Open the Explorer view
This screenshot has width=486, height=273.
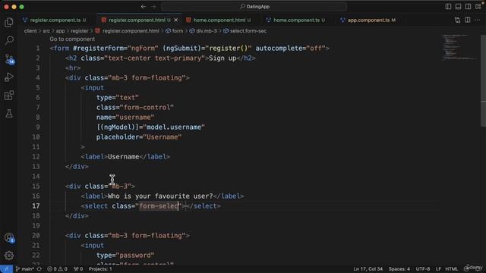(x=9, y=22)
